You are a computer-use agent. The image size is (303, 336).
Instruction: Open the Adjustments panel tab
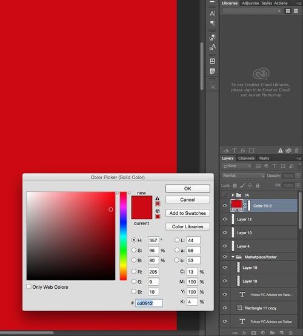click(250, 3)
